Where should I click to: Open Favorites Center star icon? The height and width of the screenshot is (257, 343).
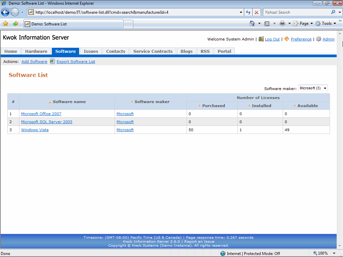(5, 24)
